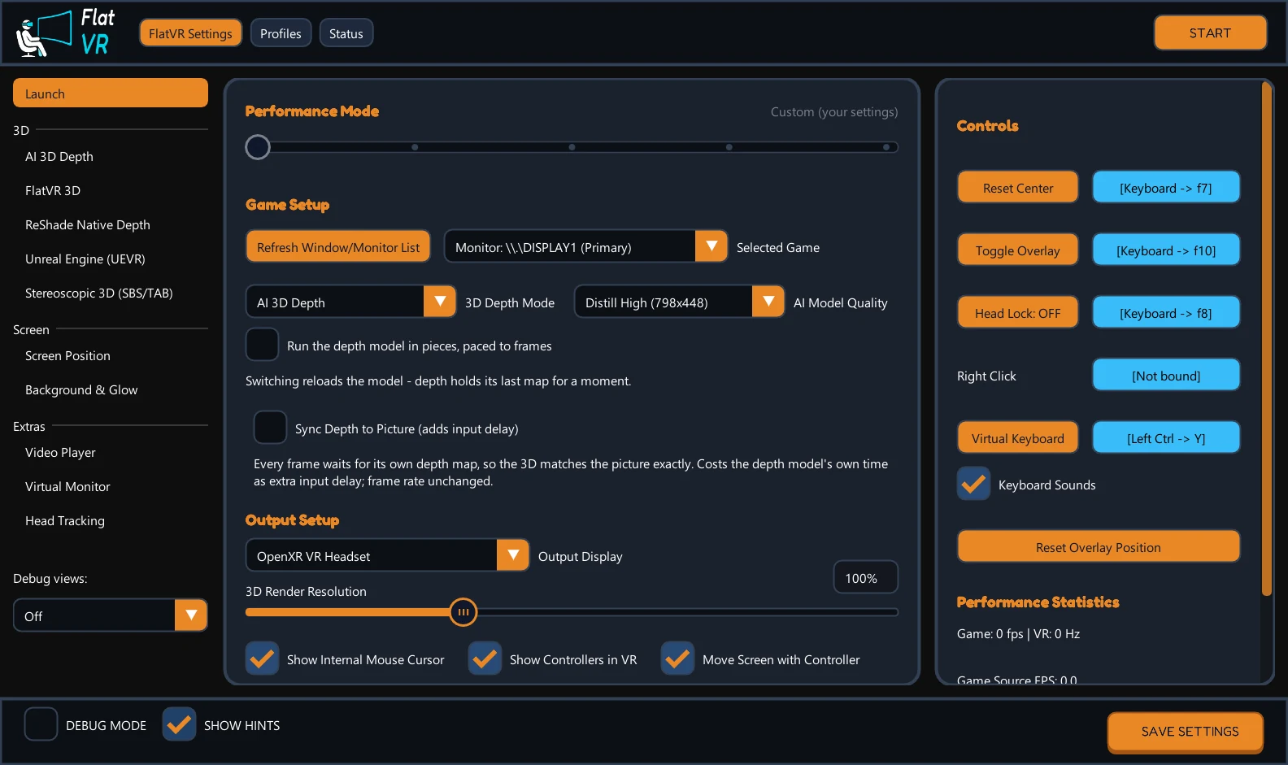Open the Selected Game monitor dropdown

click(585, 246)
